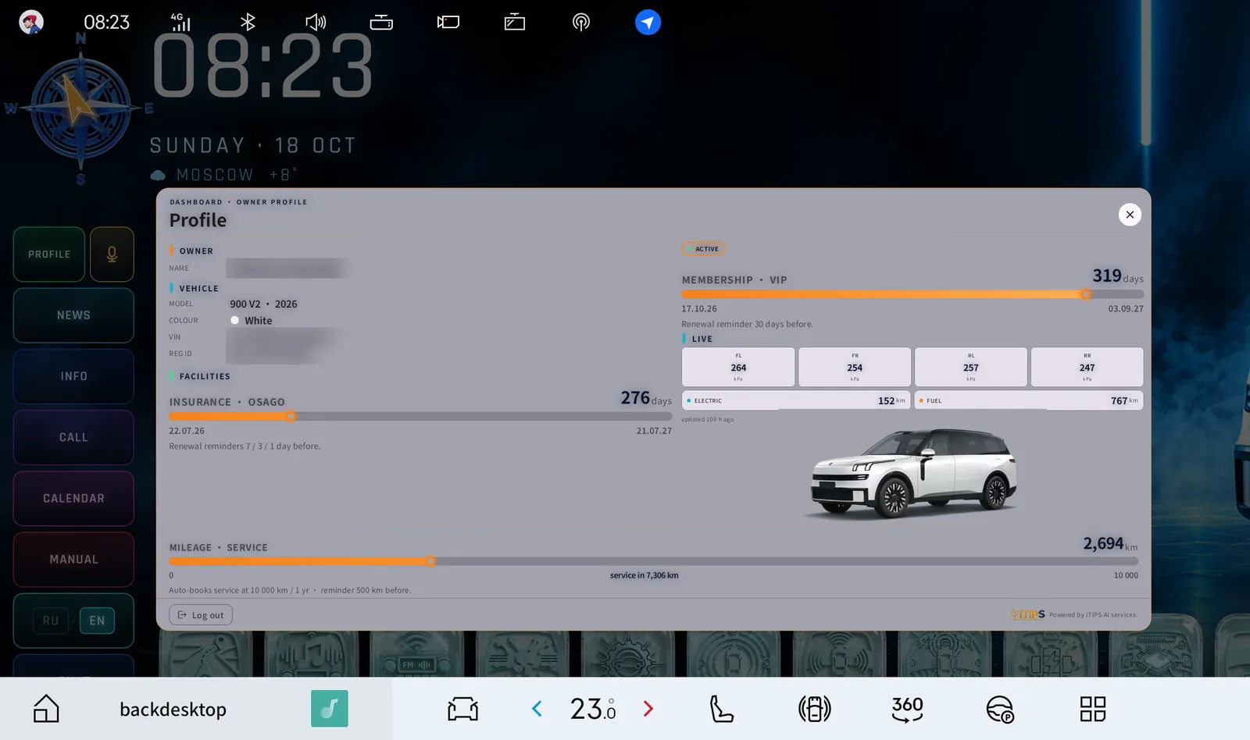
Task: Tap the FL tyre pressure 264 card
Action: (738, 367)
